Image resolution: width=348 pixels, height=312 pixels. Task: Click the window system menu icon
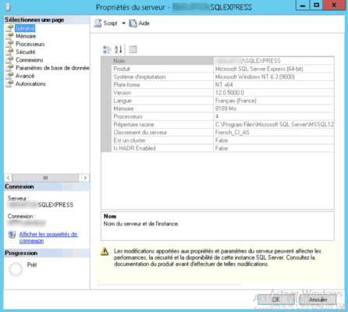8,6
